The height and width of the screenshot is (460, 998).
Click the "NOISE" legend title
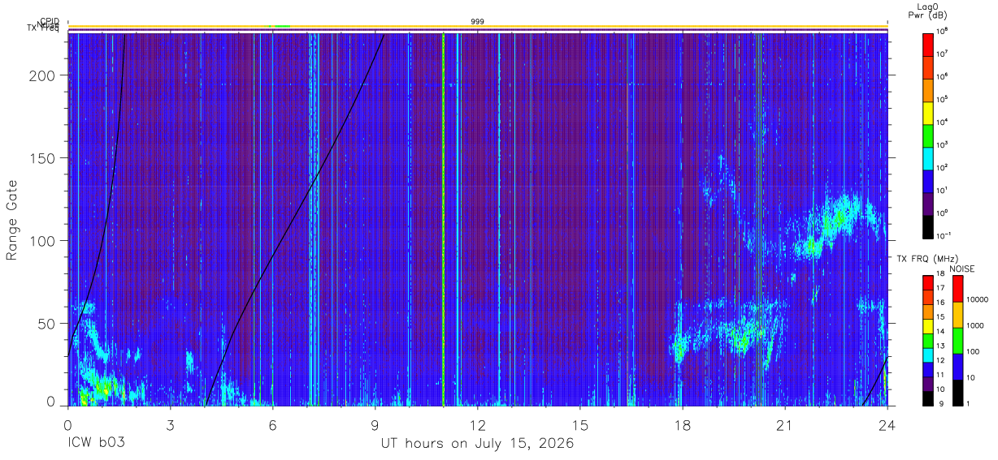pos(962,269)
